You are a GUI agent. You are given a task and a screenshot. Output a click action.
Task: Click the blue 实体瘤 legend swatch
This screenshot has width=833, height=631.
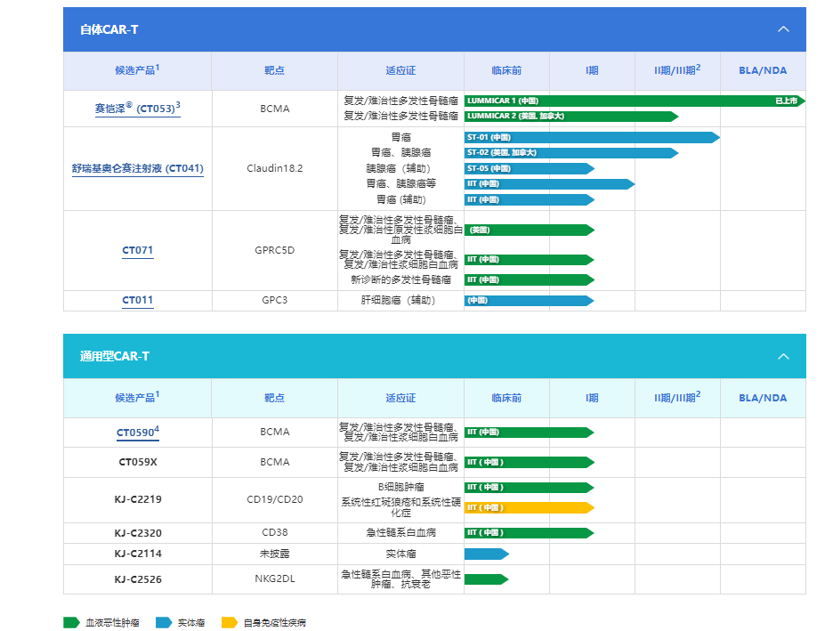click(x=164, y=622)
